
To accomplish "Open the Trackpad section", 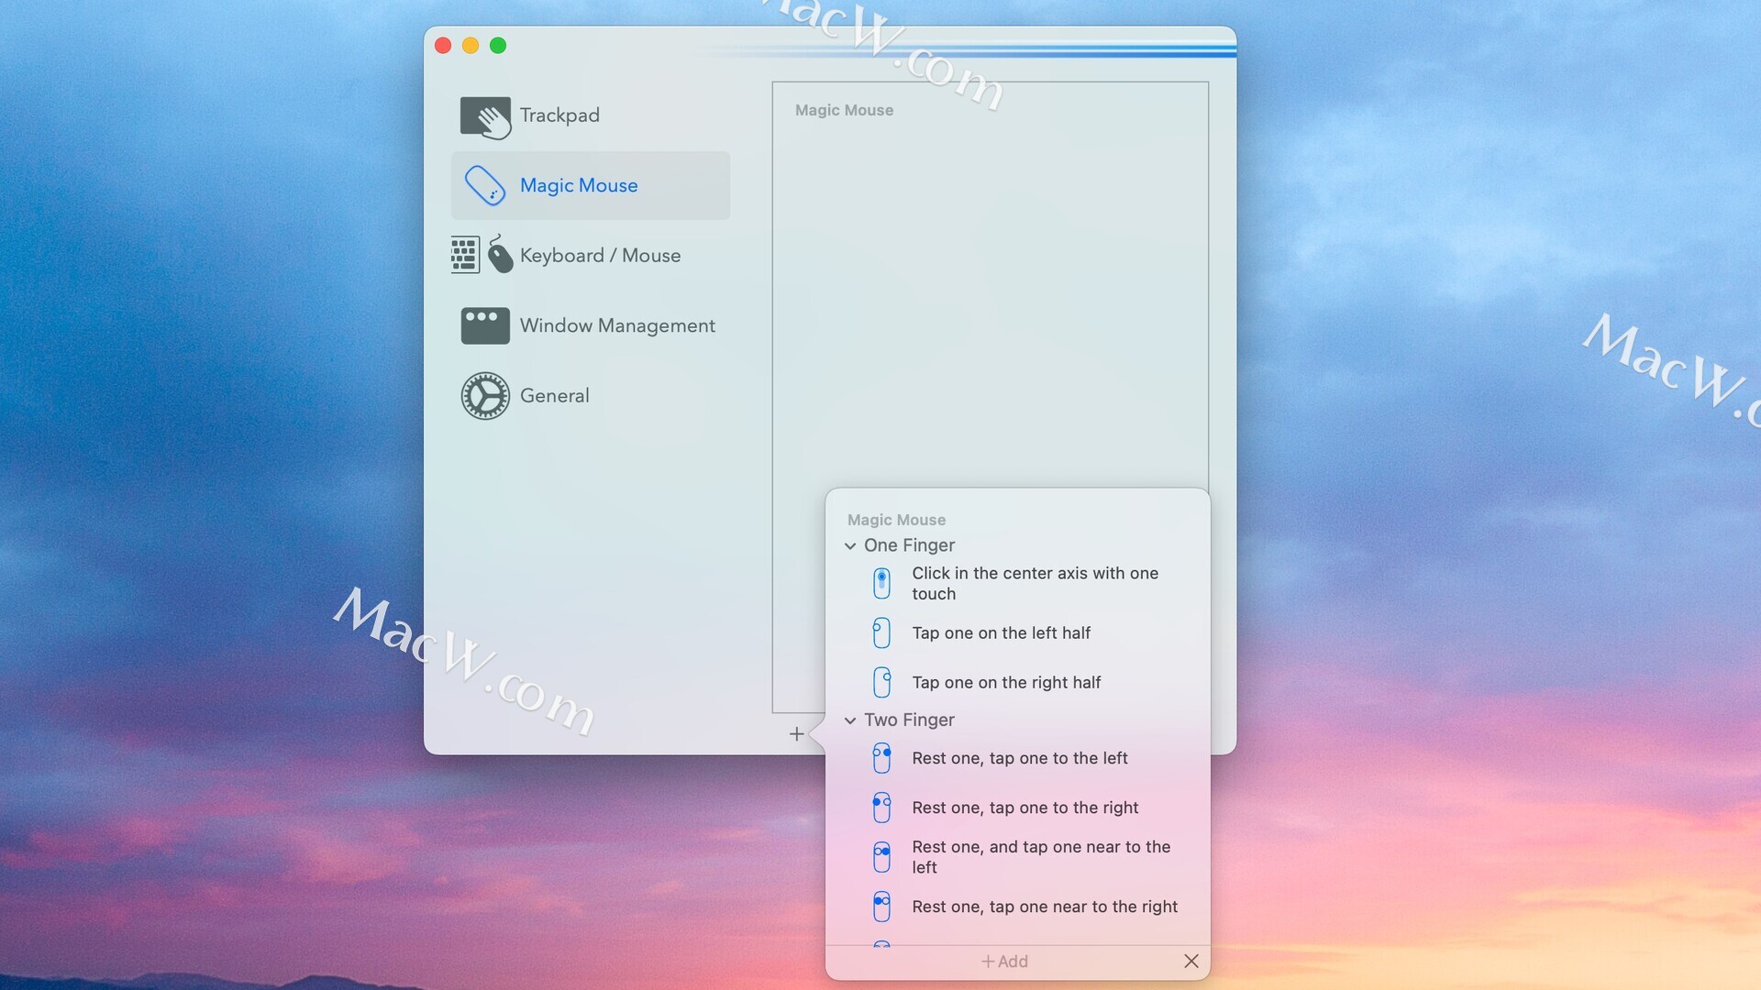I will coord(591,115).
